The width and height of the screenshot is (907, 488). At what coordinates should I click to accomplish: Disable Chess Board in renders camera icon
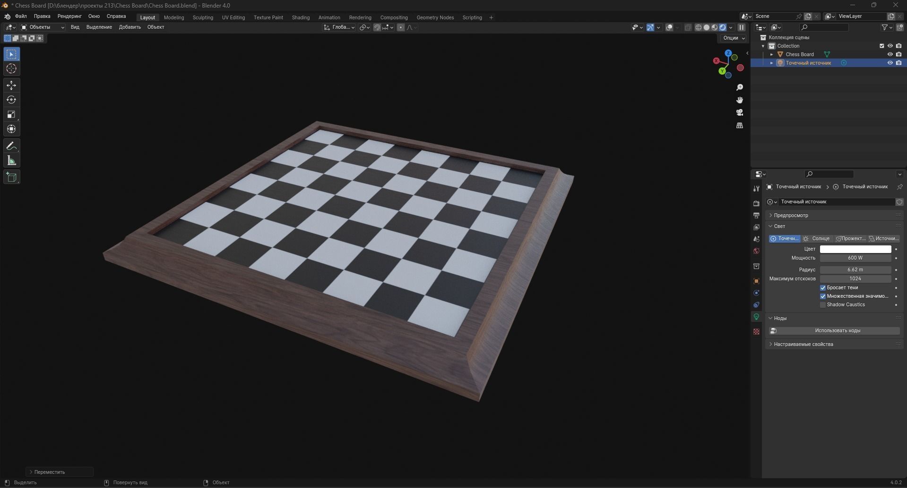(898, 54)
